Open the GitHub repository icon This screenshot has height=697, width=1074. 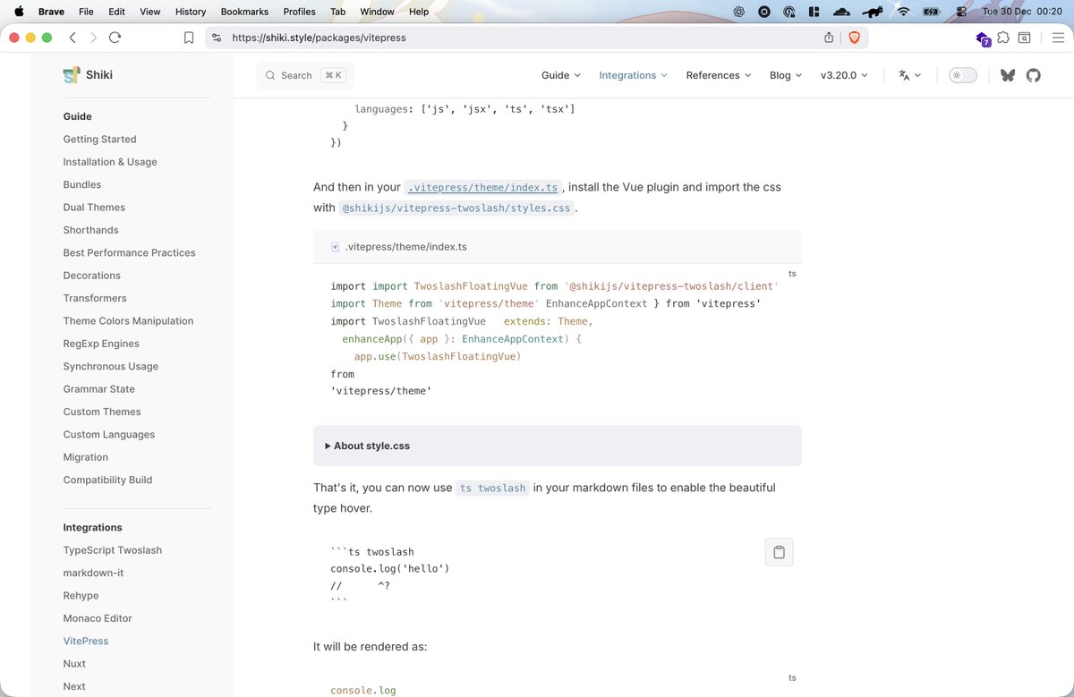click(1034, 75)
